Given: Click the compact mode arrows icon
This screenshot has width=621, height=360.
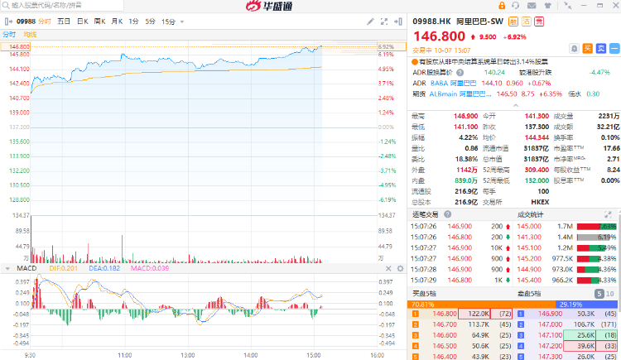Looking at the screenshot, I should click(x=567, y=6).
